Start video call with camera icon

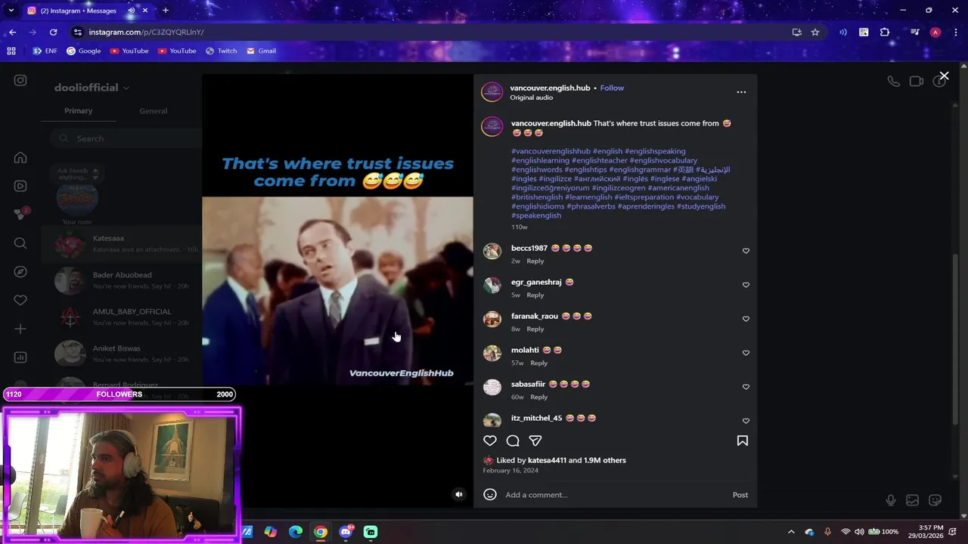[917, 82]
